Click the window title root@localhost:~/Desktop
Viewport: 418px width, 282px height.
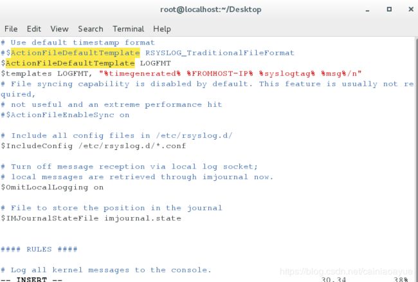(210, 10)
